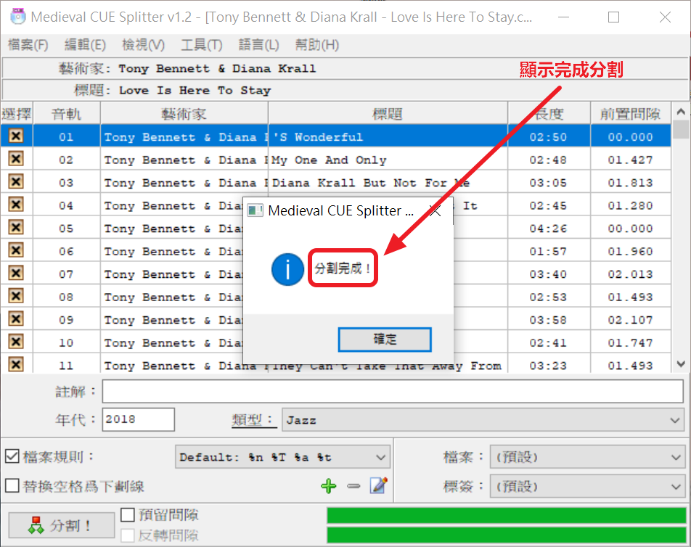Click the pregap value 01.960
The width and height of the screenshot is (691, 547).
(x=630, y=252)
